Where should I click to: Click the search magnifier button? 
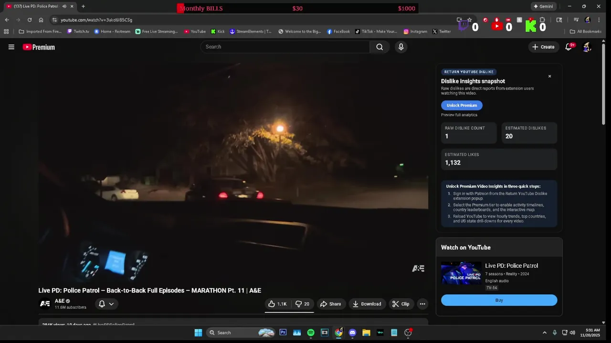click(379, 47)
